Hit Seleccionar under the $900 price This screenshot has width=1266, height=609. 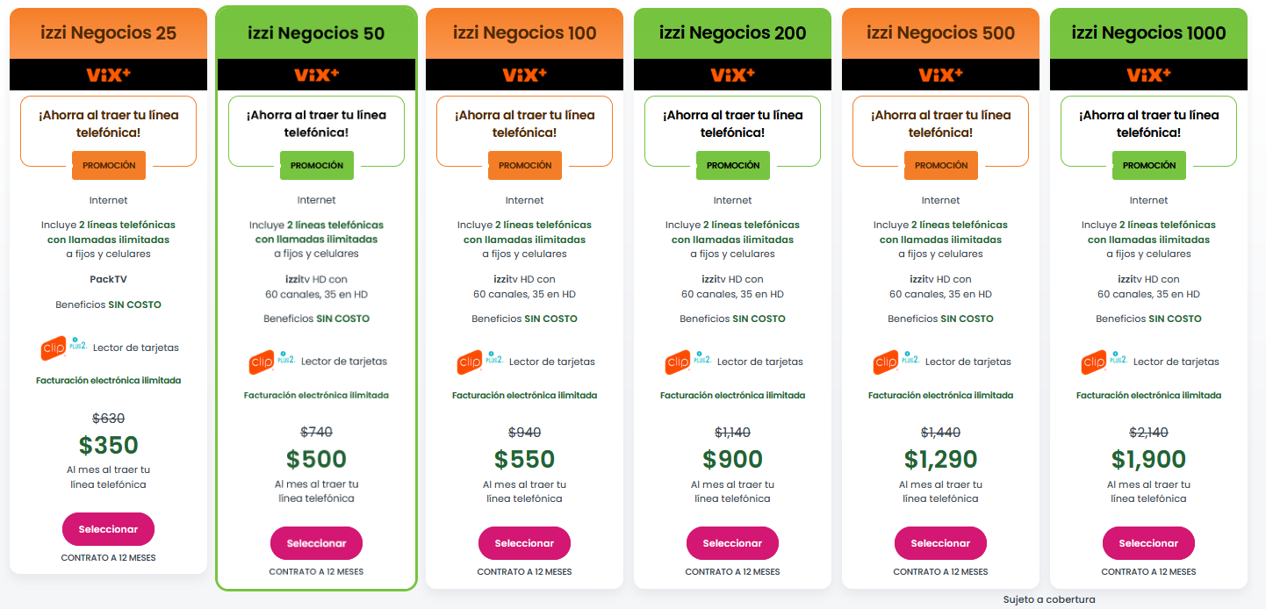pos(732,543)
